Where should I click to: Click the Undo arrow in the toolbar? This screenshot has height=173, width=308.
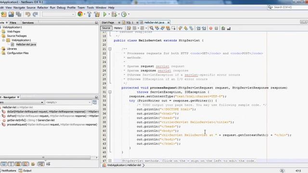click(28, 14)
